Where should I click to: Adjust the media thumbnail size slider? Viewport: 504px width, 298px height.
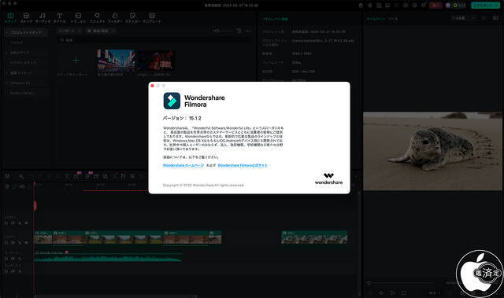click(x=223, y=31)
